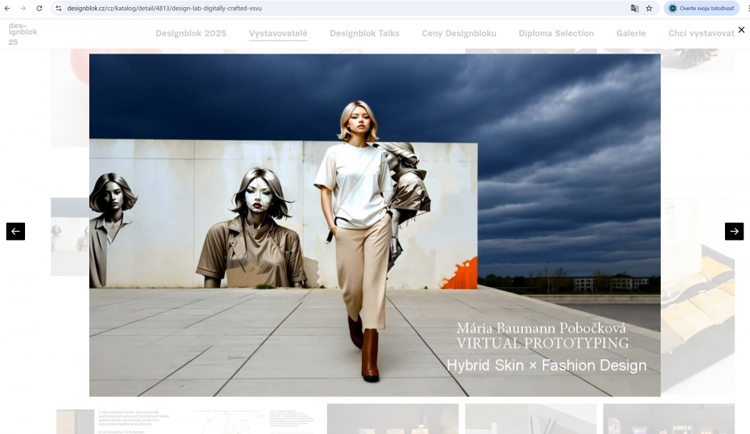
Task: Open the Designblok 2025 menu item
Action: click(x=191, y=34)
